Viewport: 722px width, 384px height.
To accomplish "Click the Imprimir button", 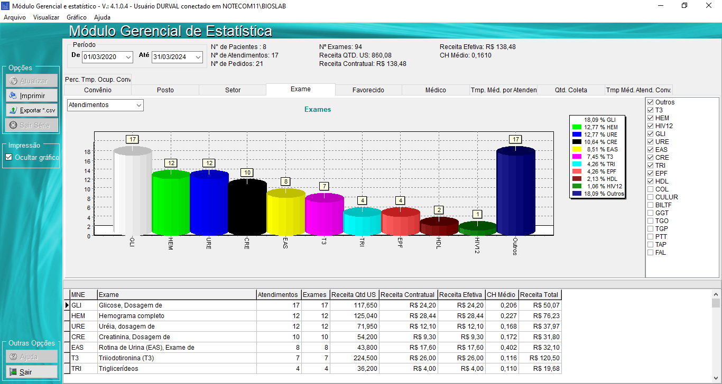I will click(x=32, y=96).
